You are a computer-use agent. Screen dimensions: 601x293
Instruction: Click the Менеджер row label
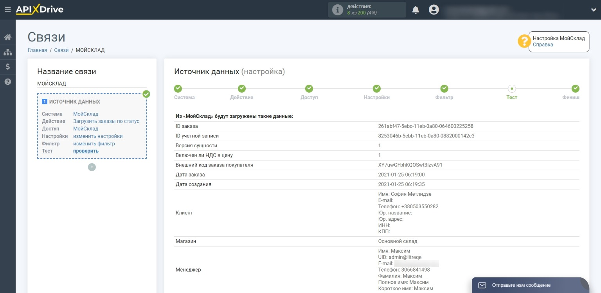188,270
